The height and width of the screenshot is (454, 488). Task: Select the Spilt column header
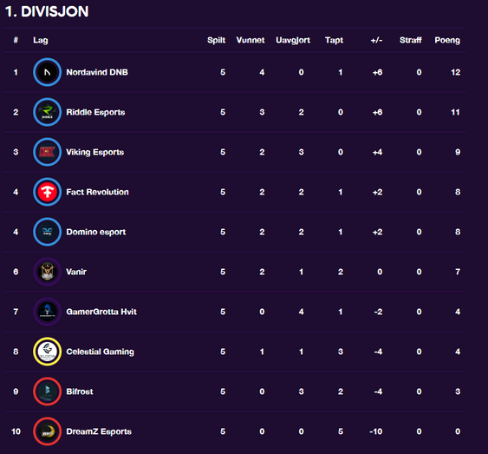pyautogui.click(x=217, y=40)
